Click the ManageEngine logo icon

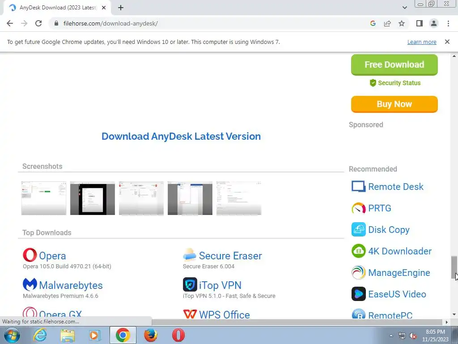[x=358, y=272]
